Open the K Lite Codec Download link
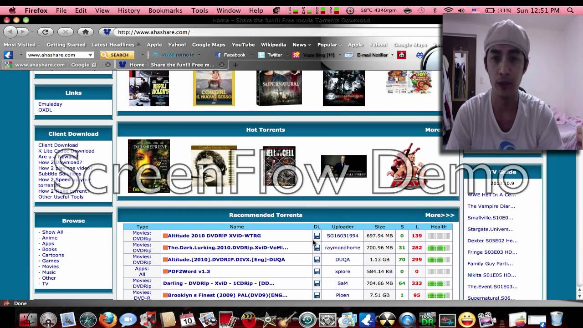Screen dimensions: 583x328 [66, 151]
